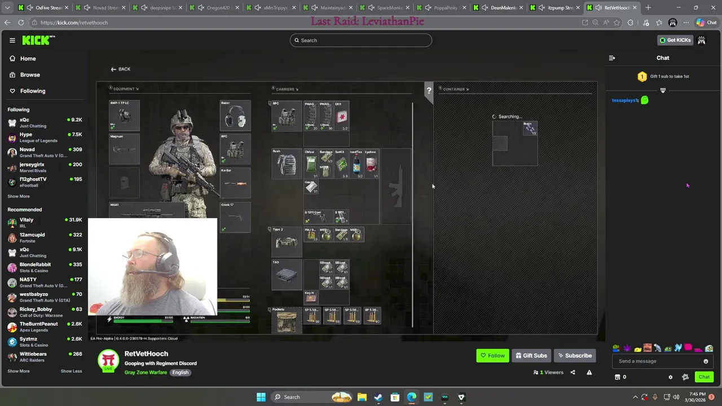Click the in-game BACK button
Screen dimensions: 722x406
[x=121, y=69]
